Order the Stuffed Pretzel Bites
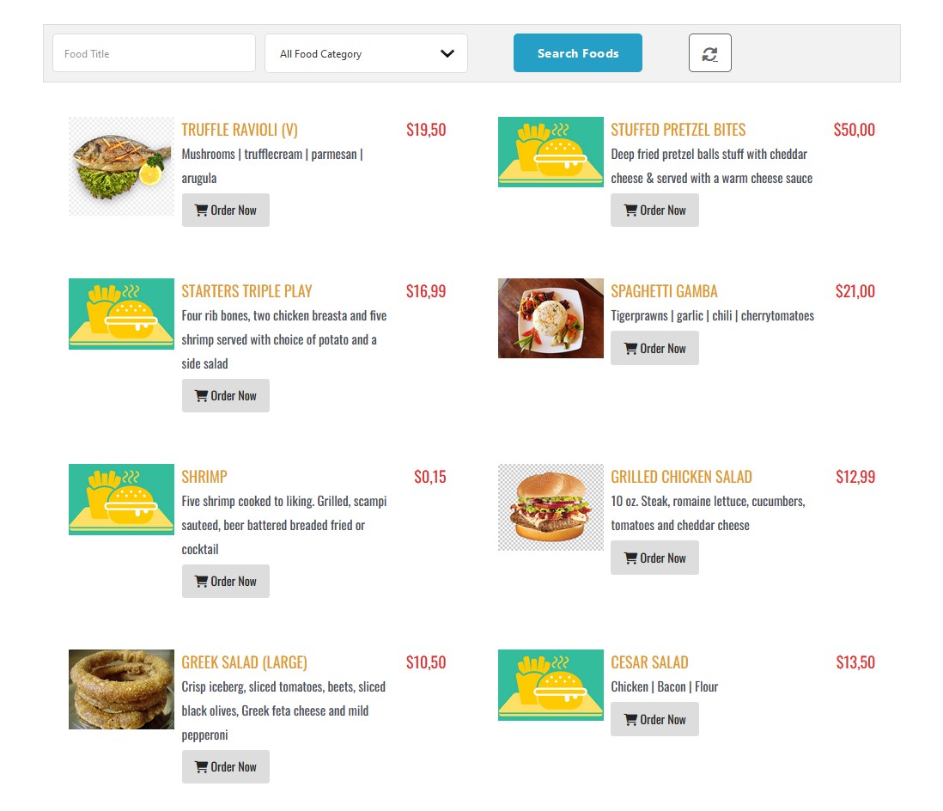 coord(654,210)
